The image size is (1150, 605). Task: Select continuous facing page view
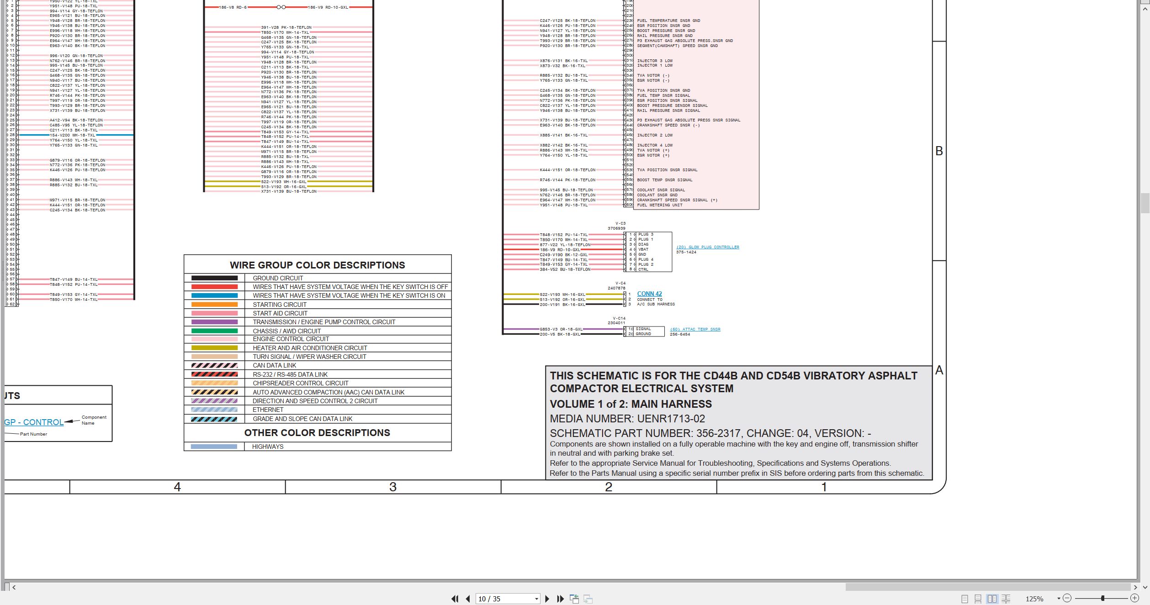(1006, 599)
